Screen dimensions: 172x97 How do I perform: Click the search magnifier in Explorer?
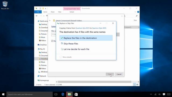click(x=137, y=16)
